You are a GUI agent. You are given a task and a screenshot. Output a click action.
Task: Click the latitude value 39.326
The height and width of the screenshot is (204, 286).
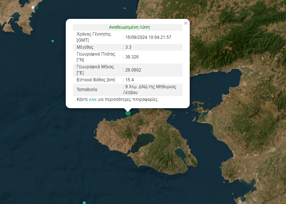pos(132,57)
